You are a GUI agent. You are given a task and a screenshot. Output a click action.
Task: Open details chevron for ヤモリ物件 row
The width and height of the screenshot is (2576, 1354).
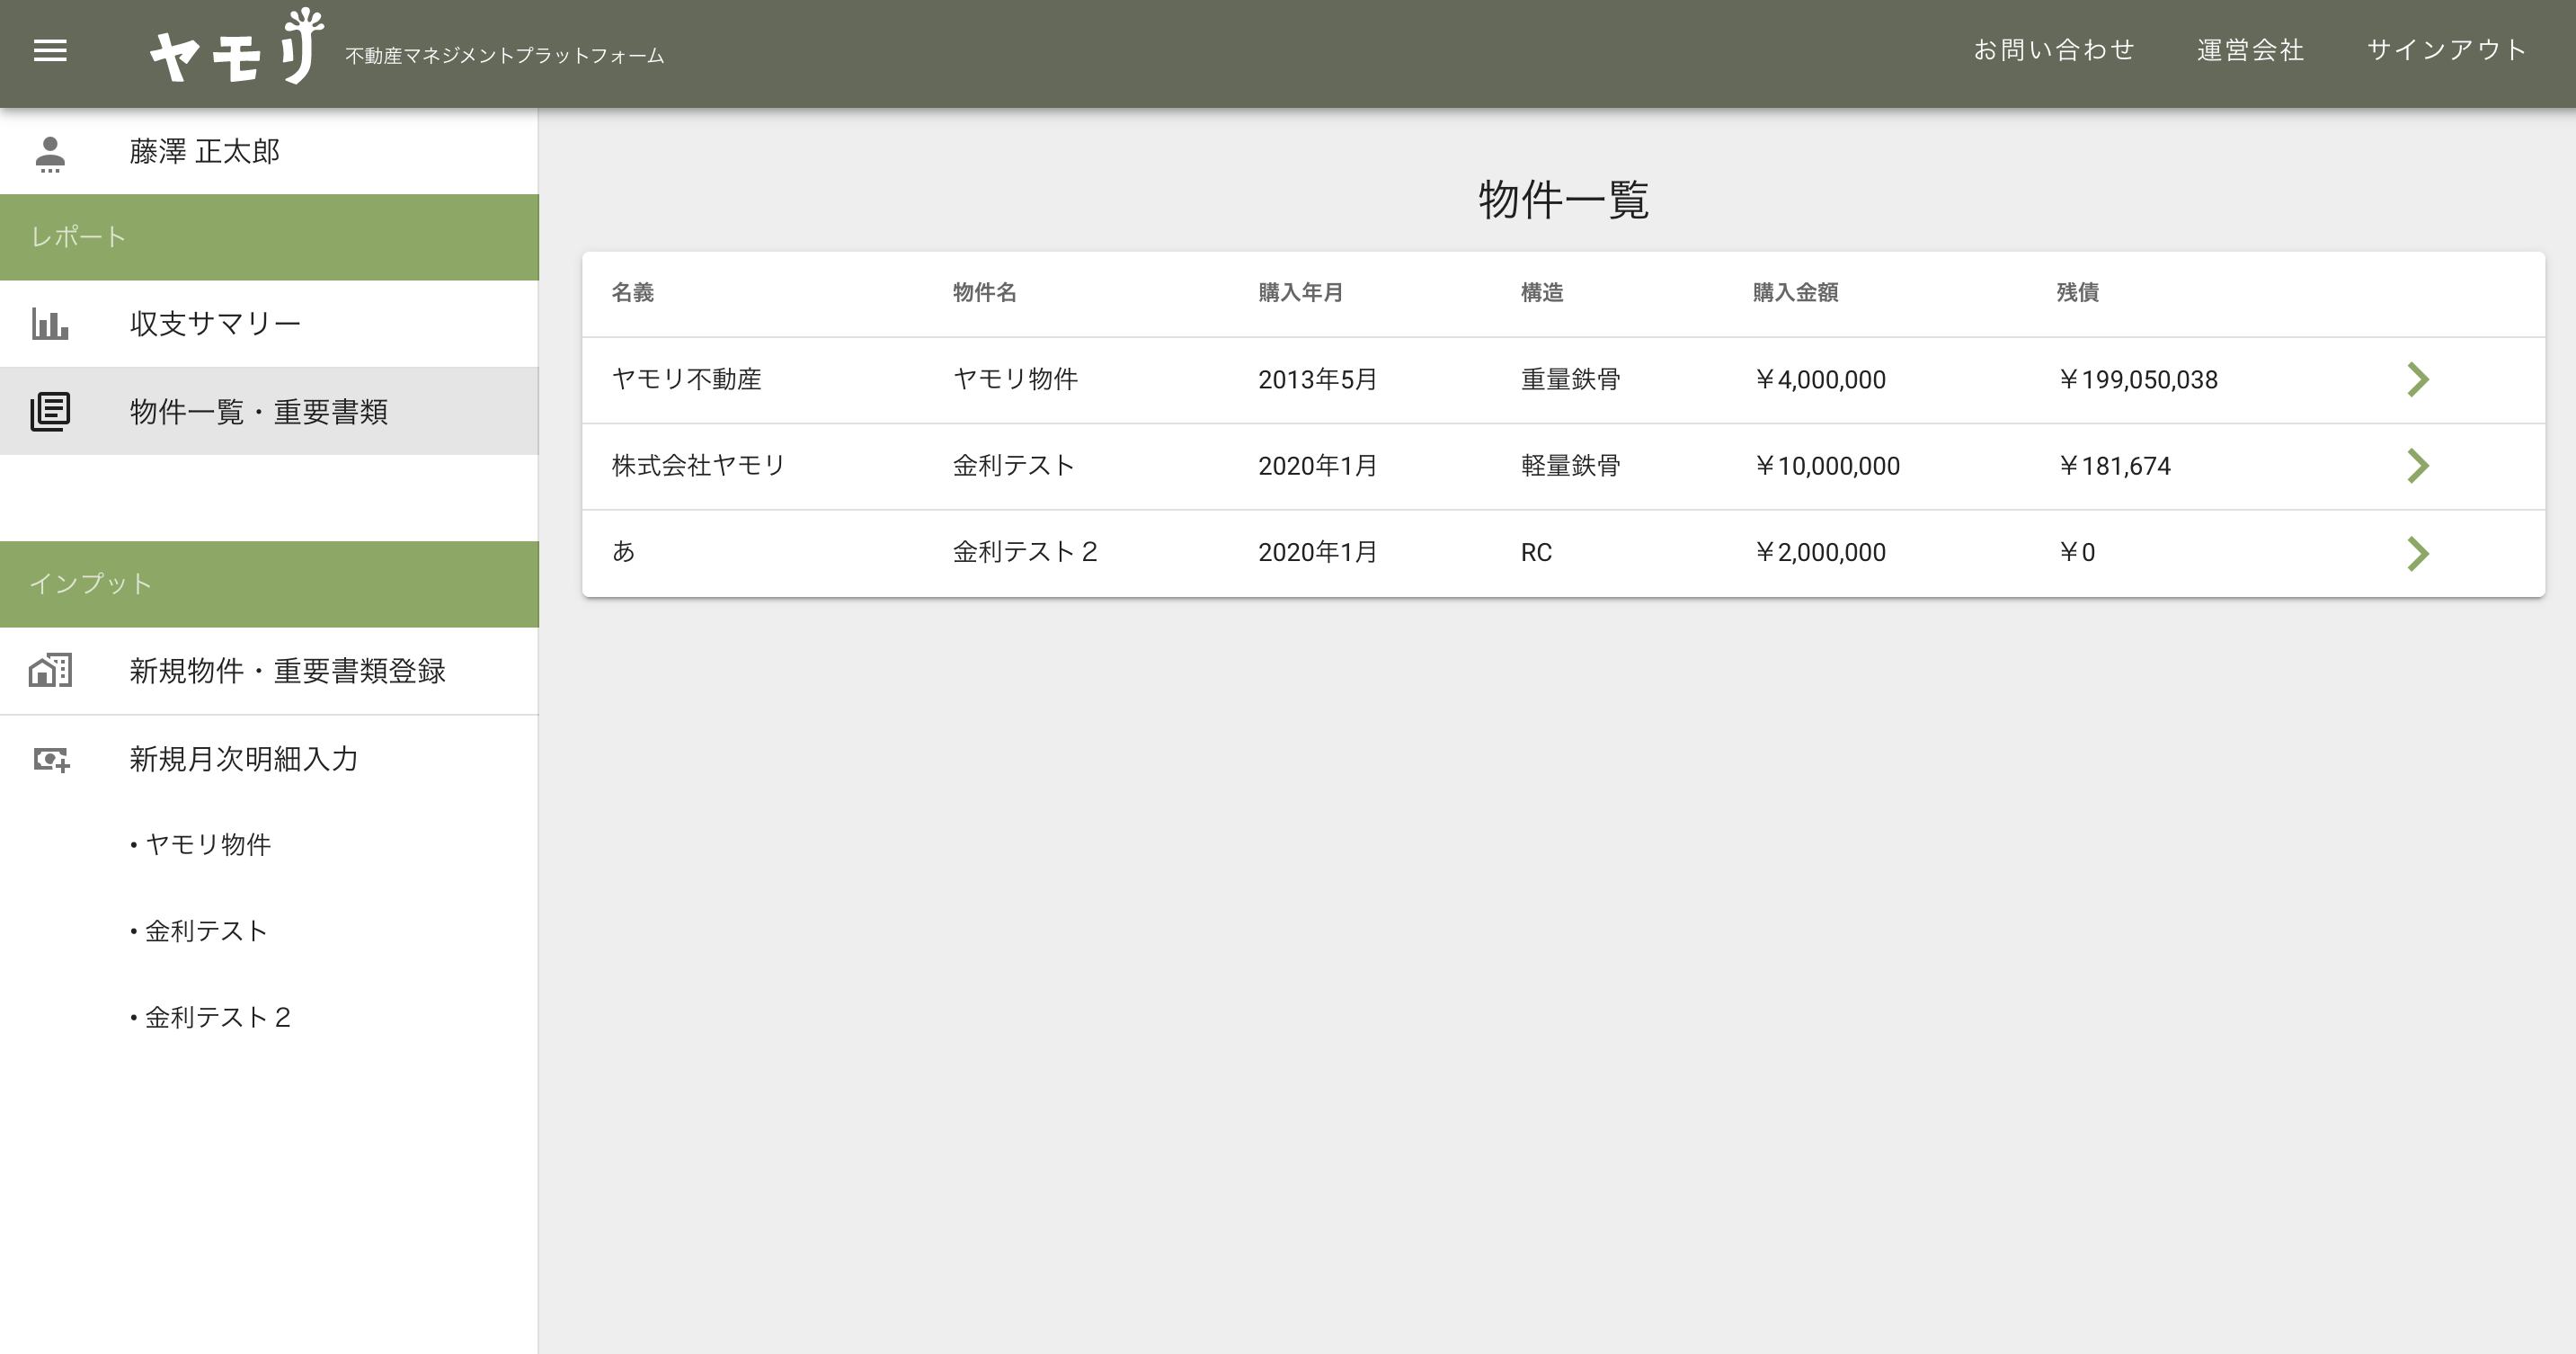pos(2418,379)
